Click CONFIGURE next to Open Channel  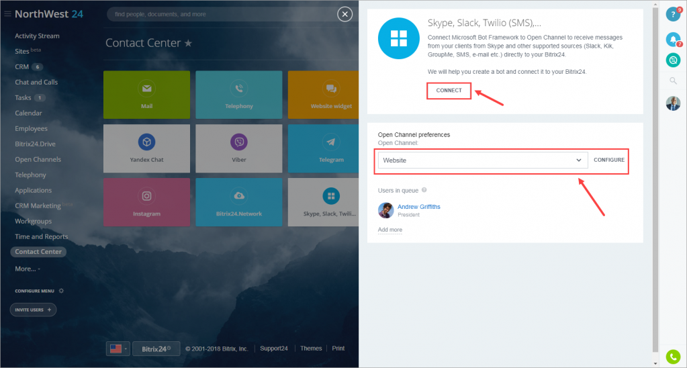[609, 160]
